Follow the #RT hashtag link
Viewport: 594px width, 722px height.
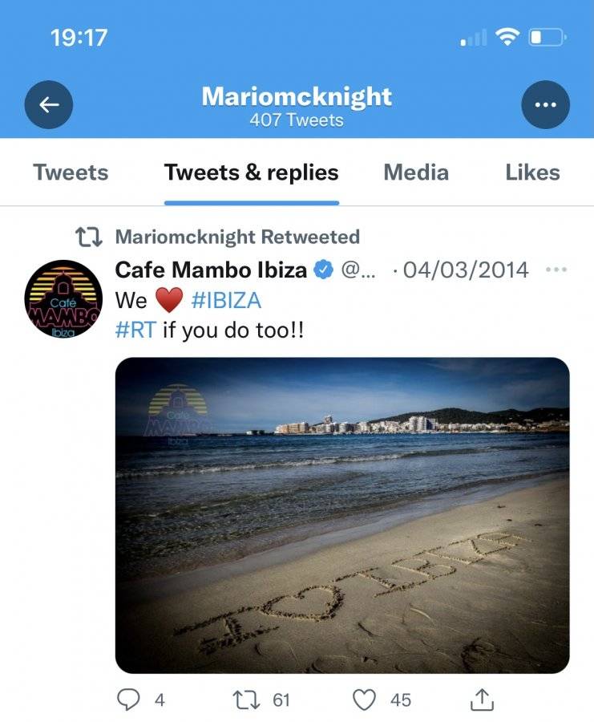(x=135, y=331)
